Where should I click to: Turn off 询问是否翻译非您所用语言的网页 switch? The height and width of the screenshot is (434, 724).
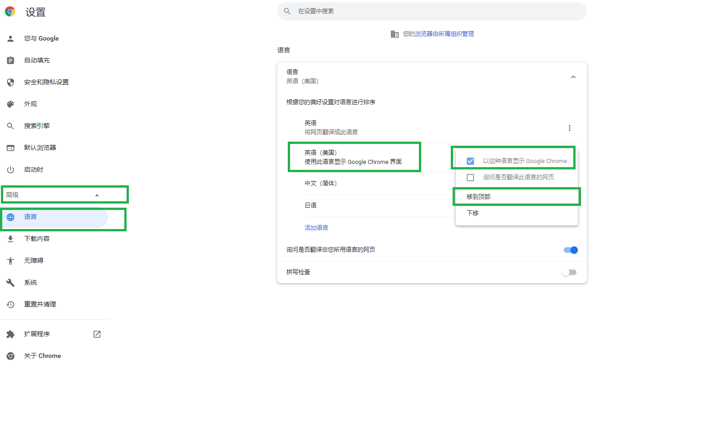click(x=571, y=250)
